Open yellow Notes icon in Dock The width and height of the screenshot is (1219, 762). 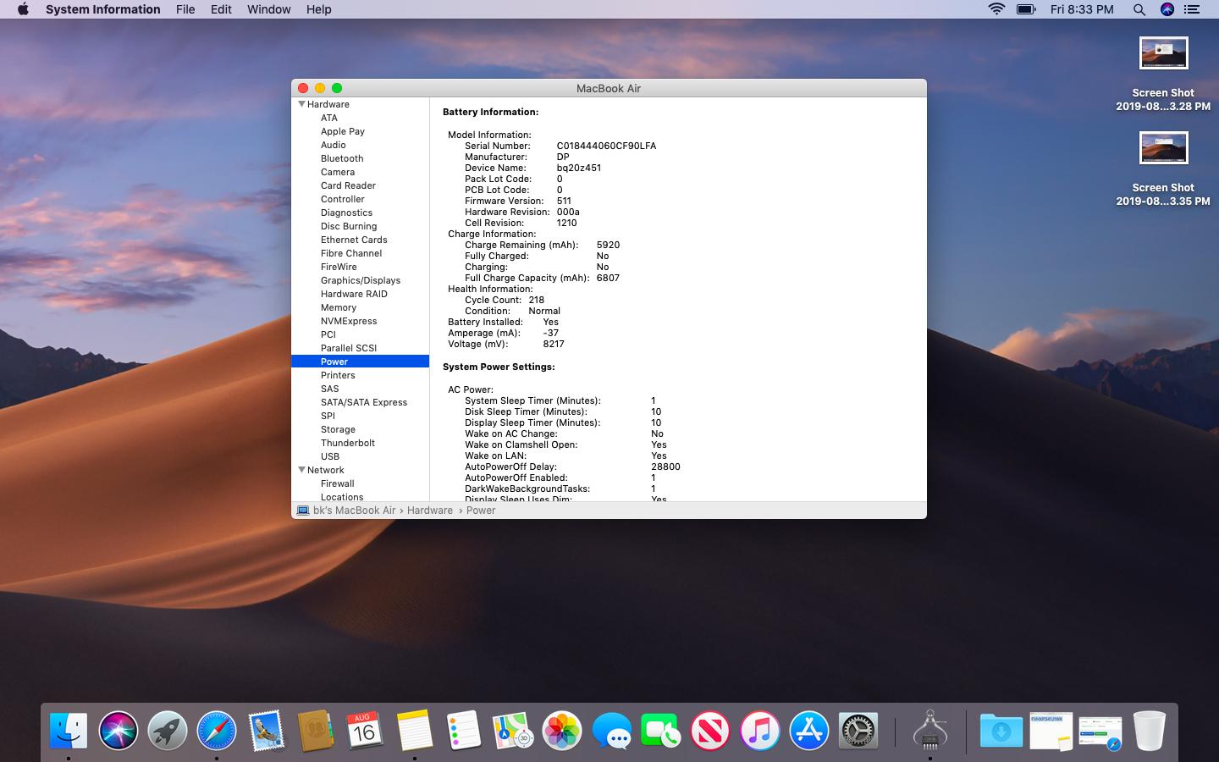(x=414, y=730)
